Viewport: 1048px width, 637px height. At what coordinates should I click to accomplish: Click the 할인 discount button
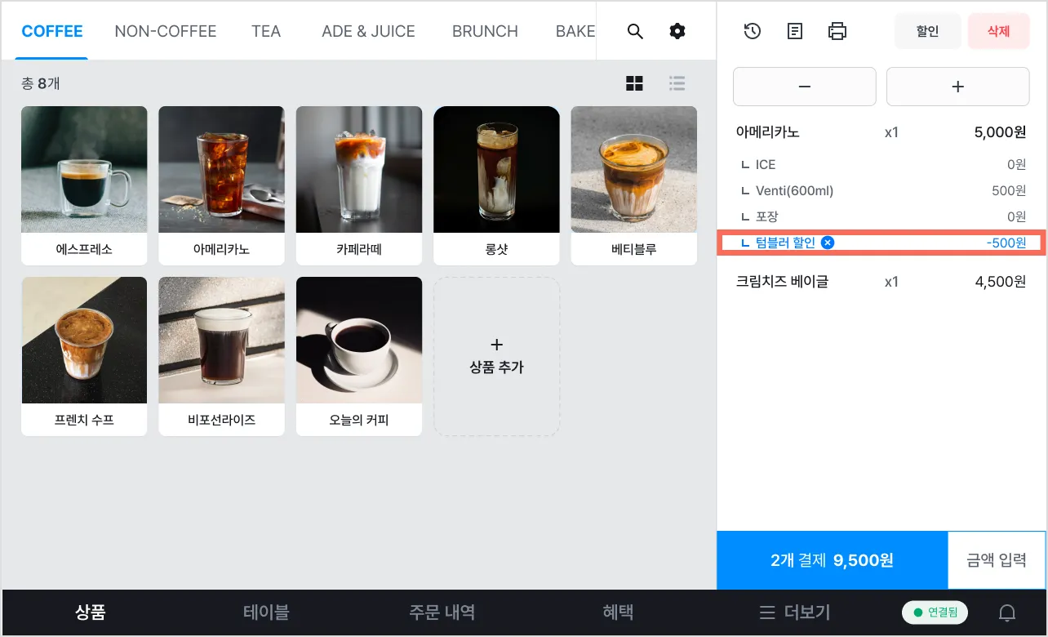coord(927,31)
